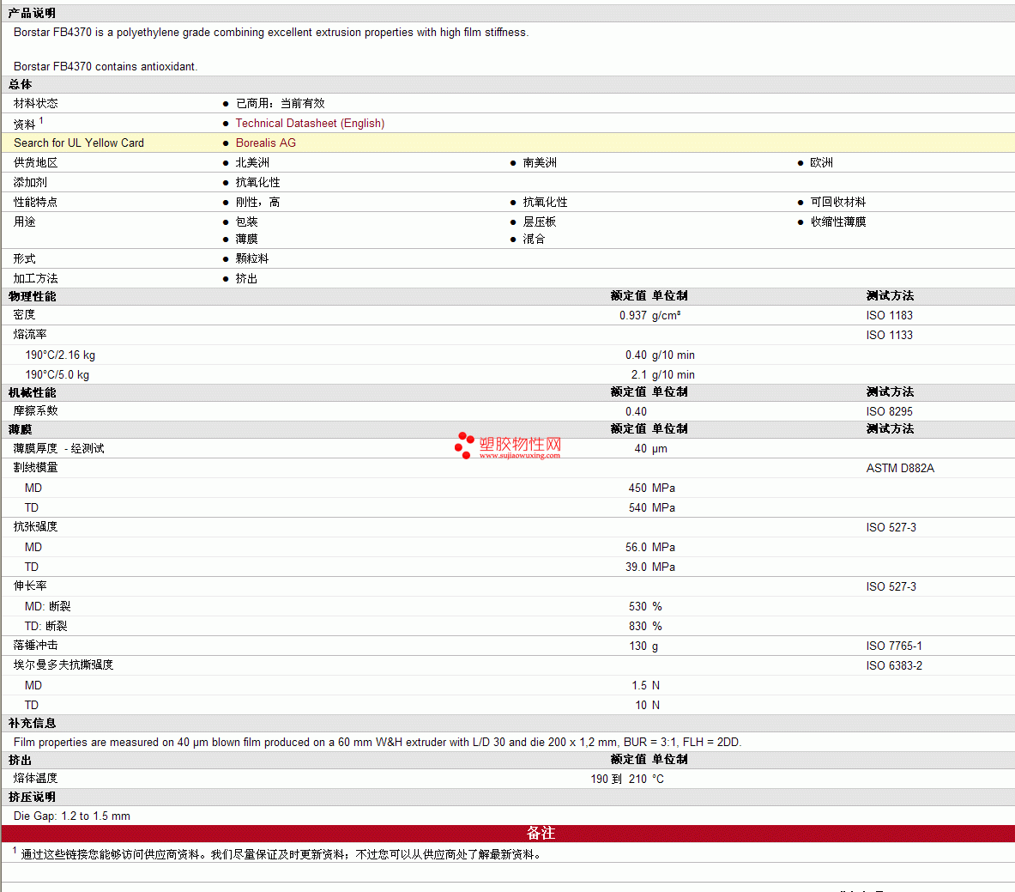Select the 总体 section header
Image resolution: width=1015 pixels, height=892 pixels.
pyautogui.click(x=20, y=84)
